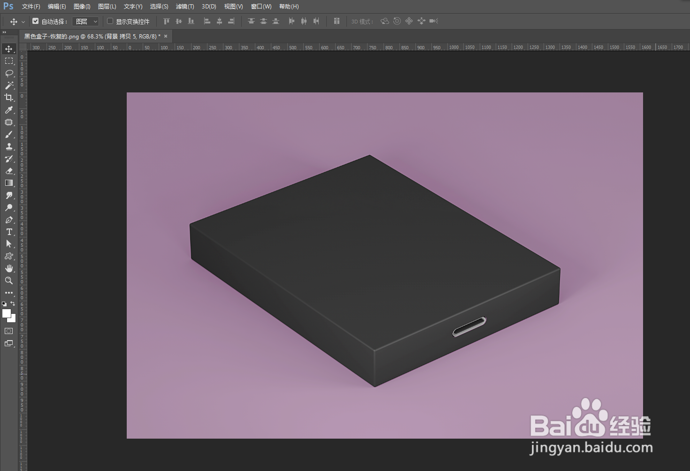Click Distribute Bottom Edges button
This screenshot has height=471, width=690.
276,21
